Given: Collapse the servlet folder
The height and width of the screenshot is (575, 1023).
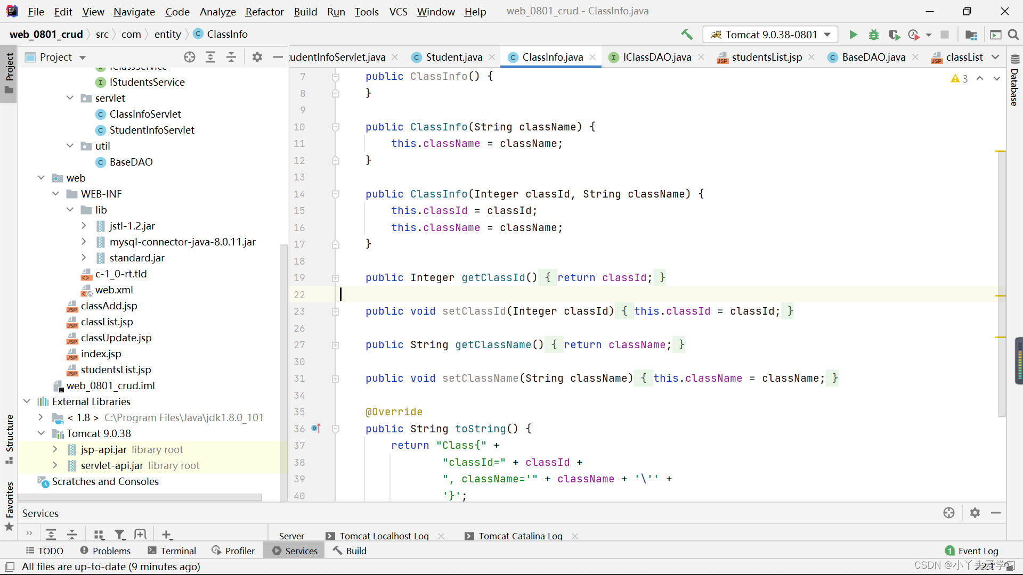Looking at the screenshot, I should tap(70, 98).
